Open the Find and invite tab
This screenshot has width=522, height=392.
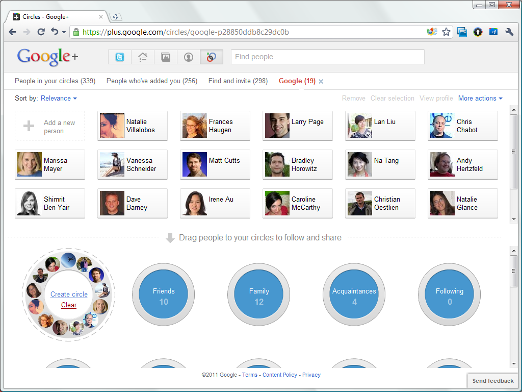pos(238,81)
